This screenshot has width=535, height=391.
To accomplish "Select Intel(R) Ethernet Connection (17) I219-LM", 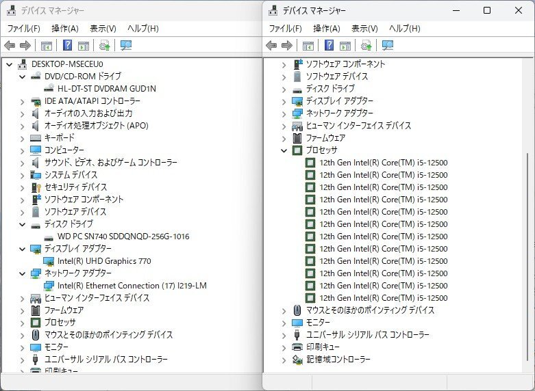I will point(132,286).
